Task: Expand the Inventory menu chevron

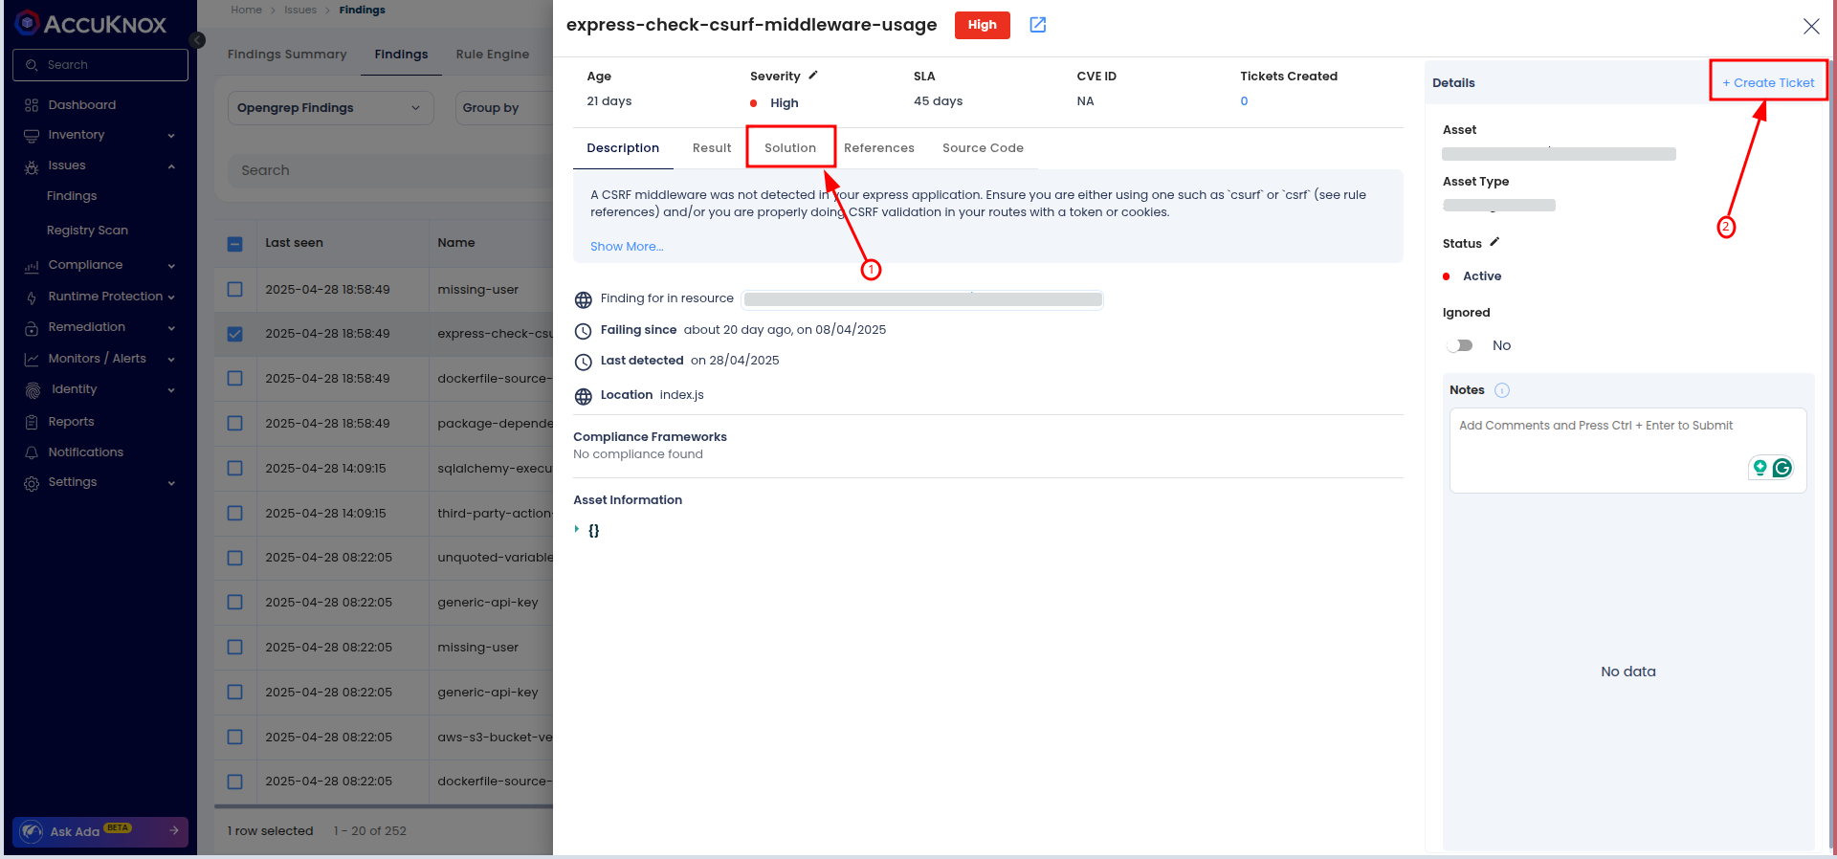Action: pyautogui.click(x=171, y=136)
